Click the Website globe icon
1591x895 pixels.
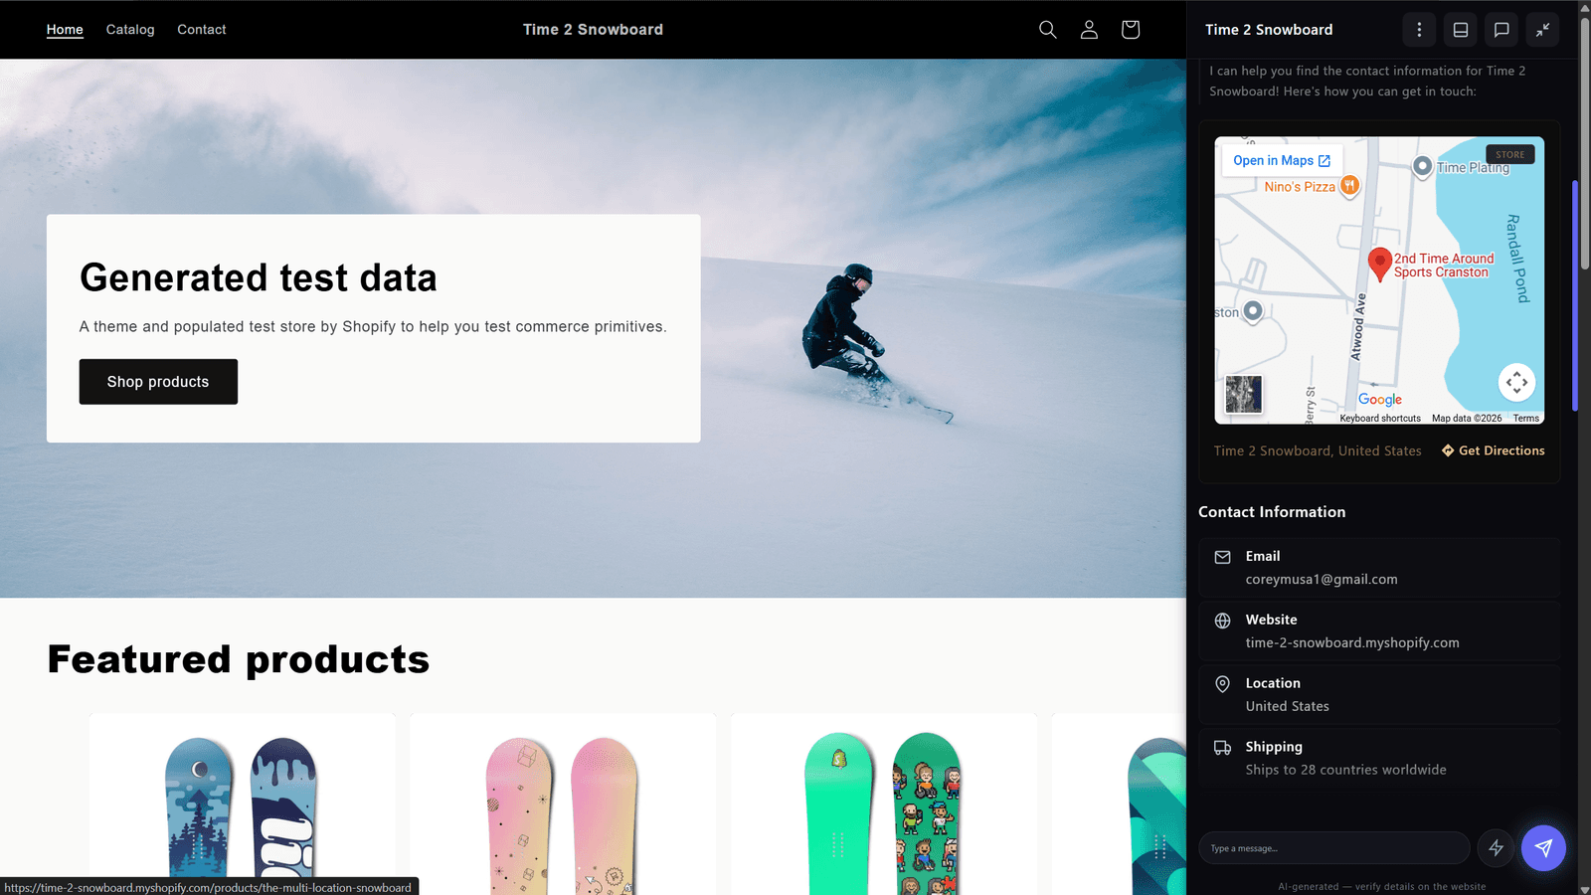1223,621
